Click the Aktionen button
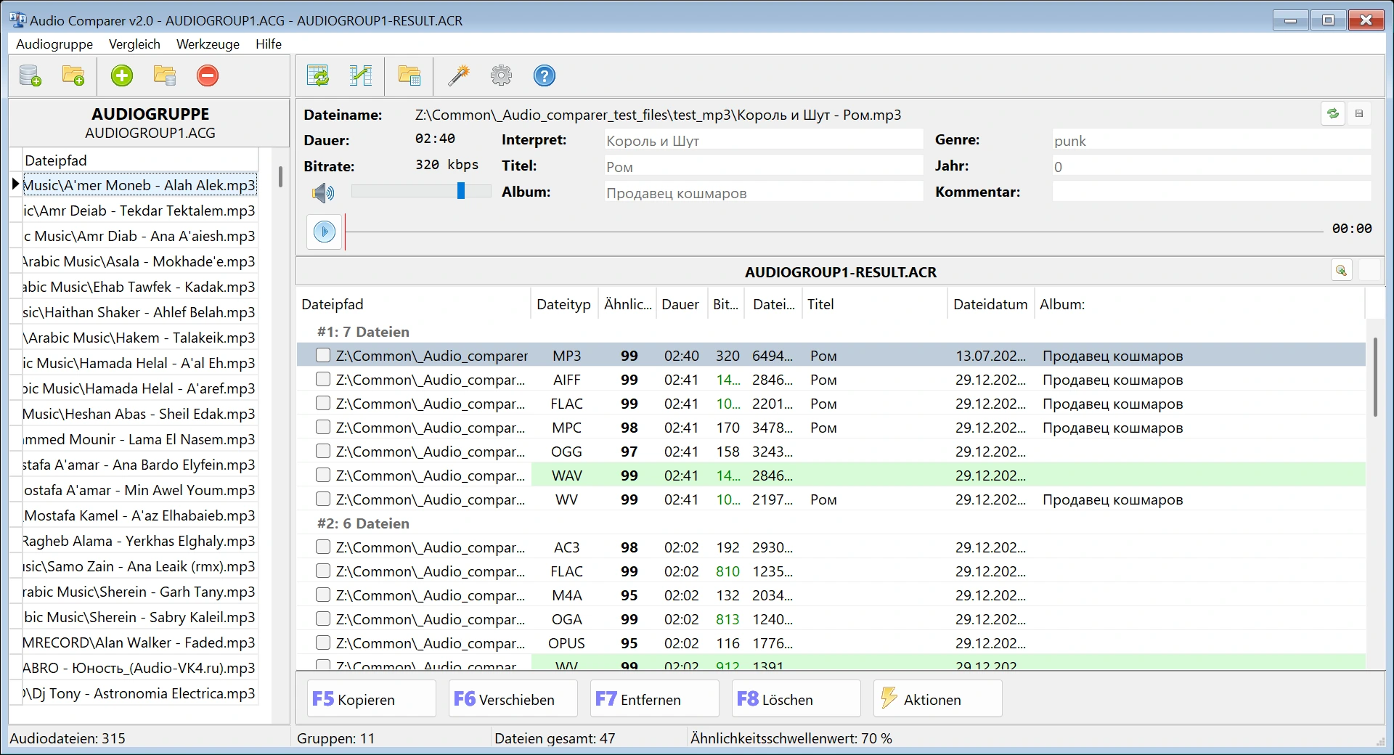1394x755 pixels. pyautogui.click(x=938, y=698)
